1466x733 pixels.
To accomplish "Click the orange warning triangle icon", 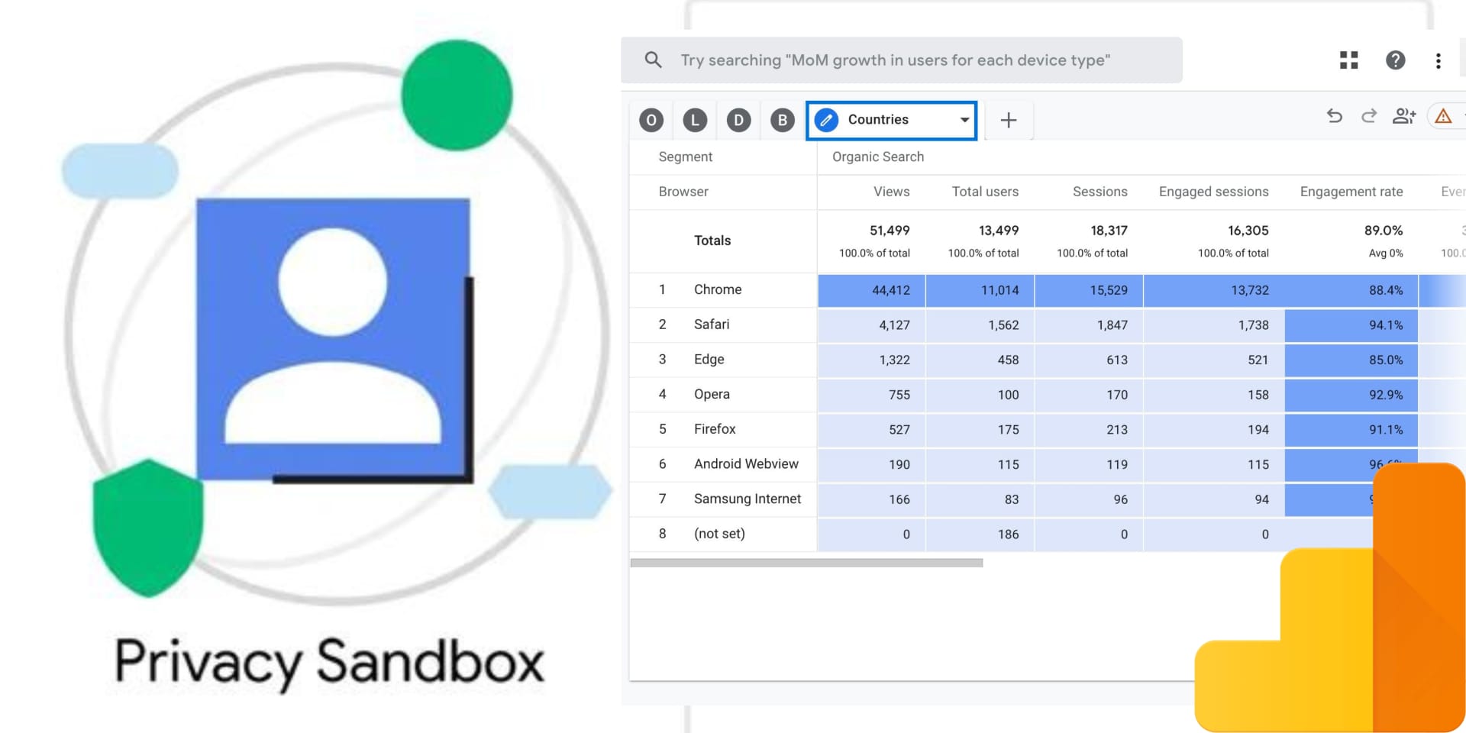I will click(1442, 116).
